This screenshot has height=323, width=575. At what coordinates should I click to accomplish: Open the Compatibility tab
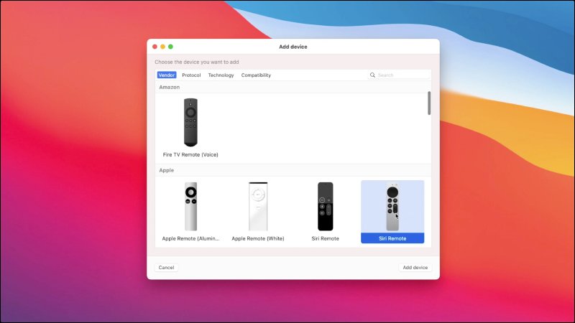[256, 75]
